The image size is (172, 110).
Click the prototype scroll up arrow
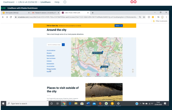click(x=133, y=69)
